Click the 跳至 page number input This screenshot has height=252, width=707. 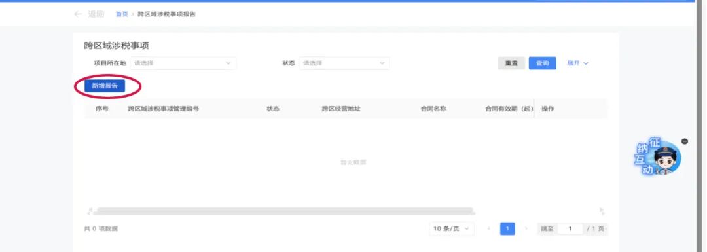pyautogui.click(x=570, y=229)
